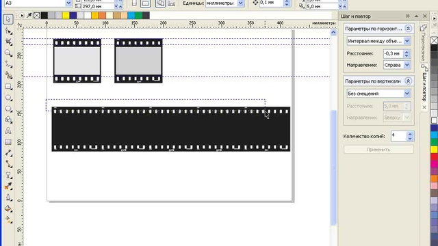Pick white swatch in right color palette
The width and height of the screenshot is (438, 246).
[x=434, y=120]
